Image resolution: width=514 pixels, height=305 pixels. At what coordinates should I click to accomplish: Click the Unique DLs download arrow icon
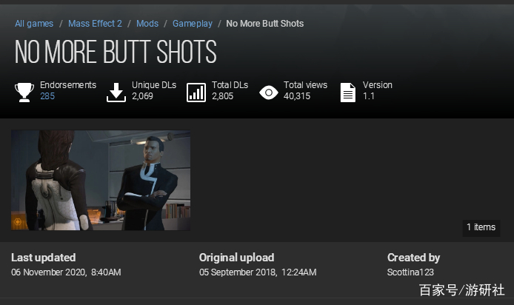[x=116, y=92]
